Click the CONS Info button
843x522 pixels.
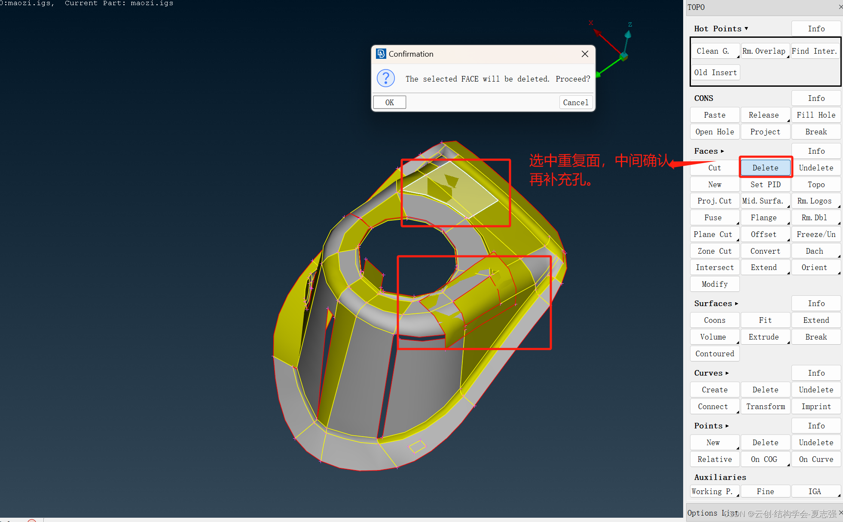click(816, 98)
